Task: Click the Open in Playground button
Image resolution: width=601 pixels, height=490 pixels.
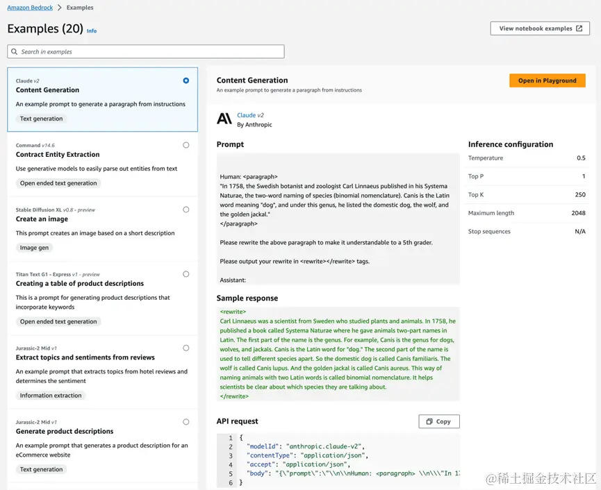Action: click(x=547, y=81)
